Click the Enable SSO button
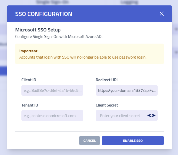The height and width of the screenshot is (155, 178). click(x=133, y=141)
